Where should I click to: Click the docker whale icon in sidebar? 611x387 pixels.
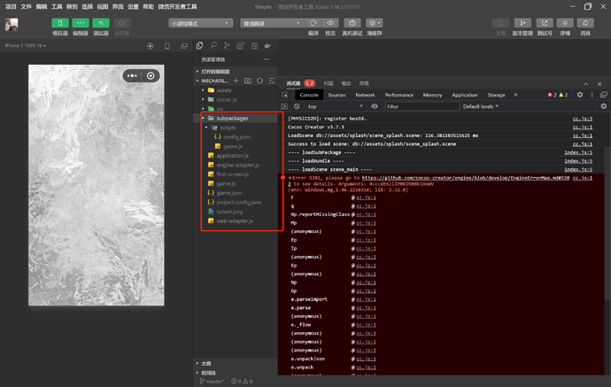click(x=267, y=45)
